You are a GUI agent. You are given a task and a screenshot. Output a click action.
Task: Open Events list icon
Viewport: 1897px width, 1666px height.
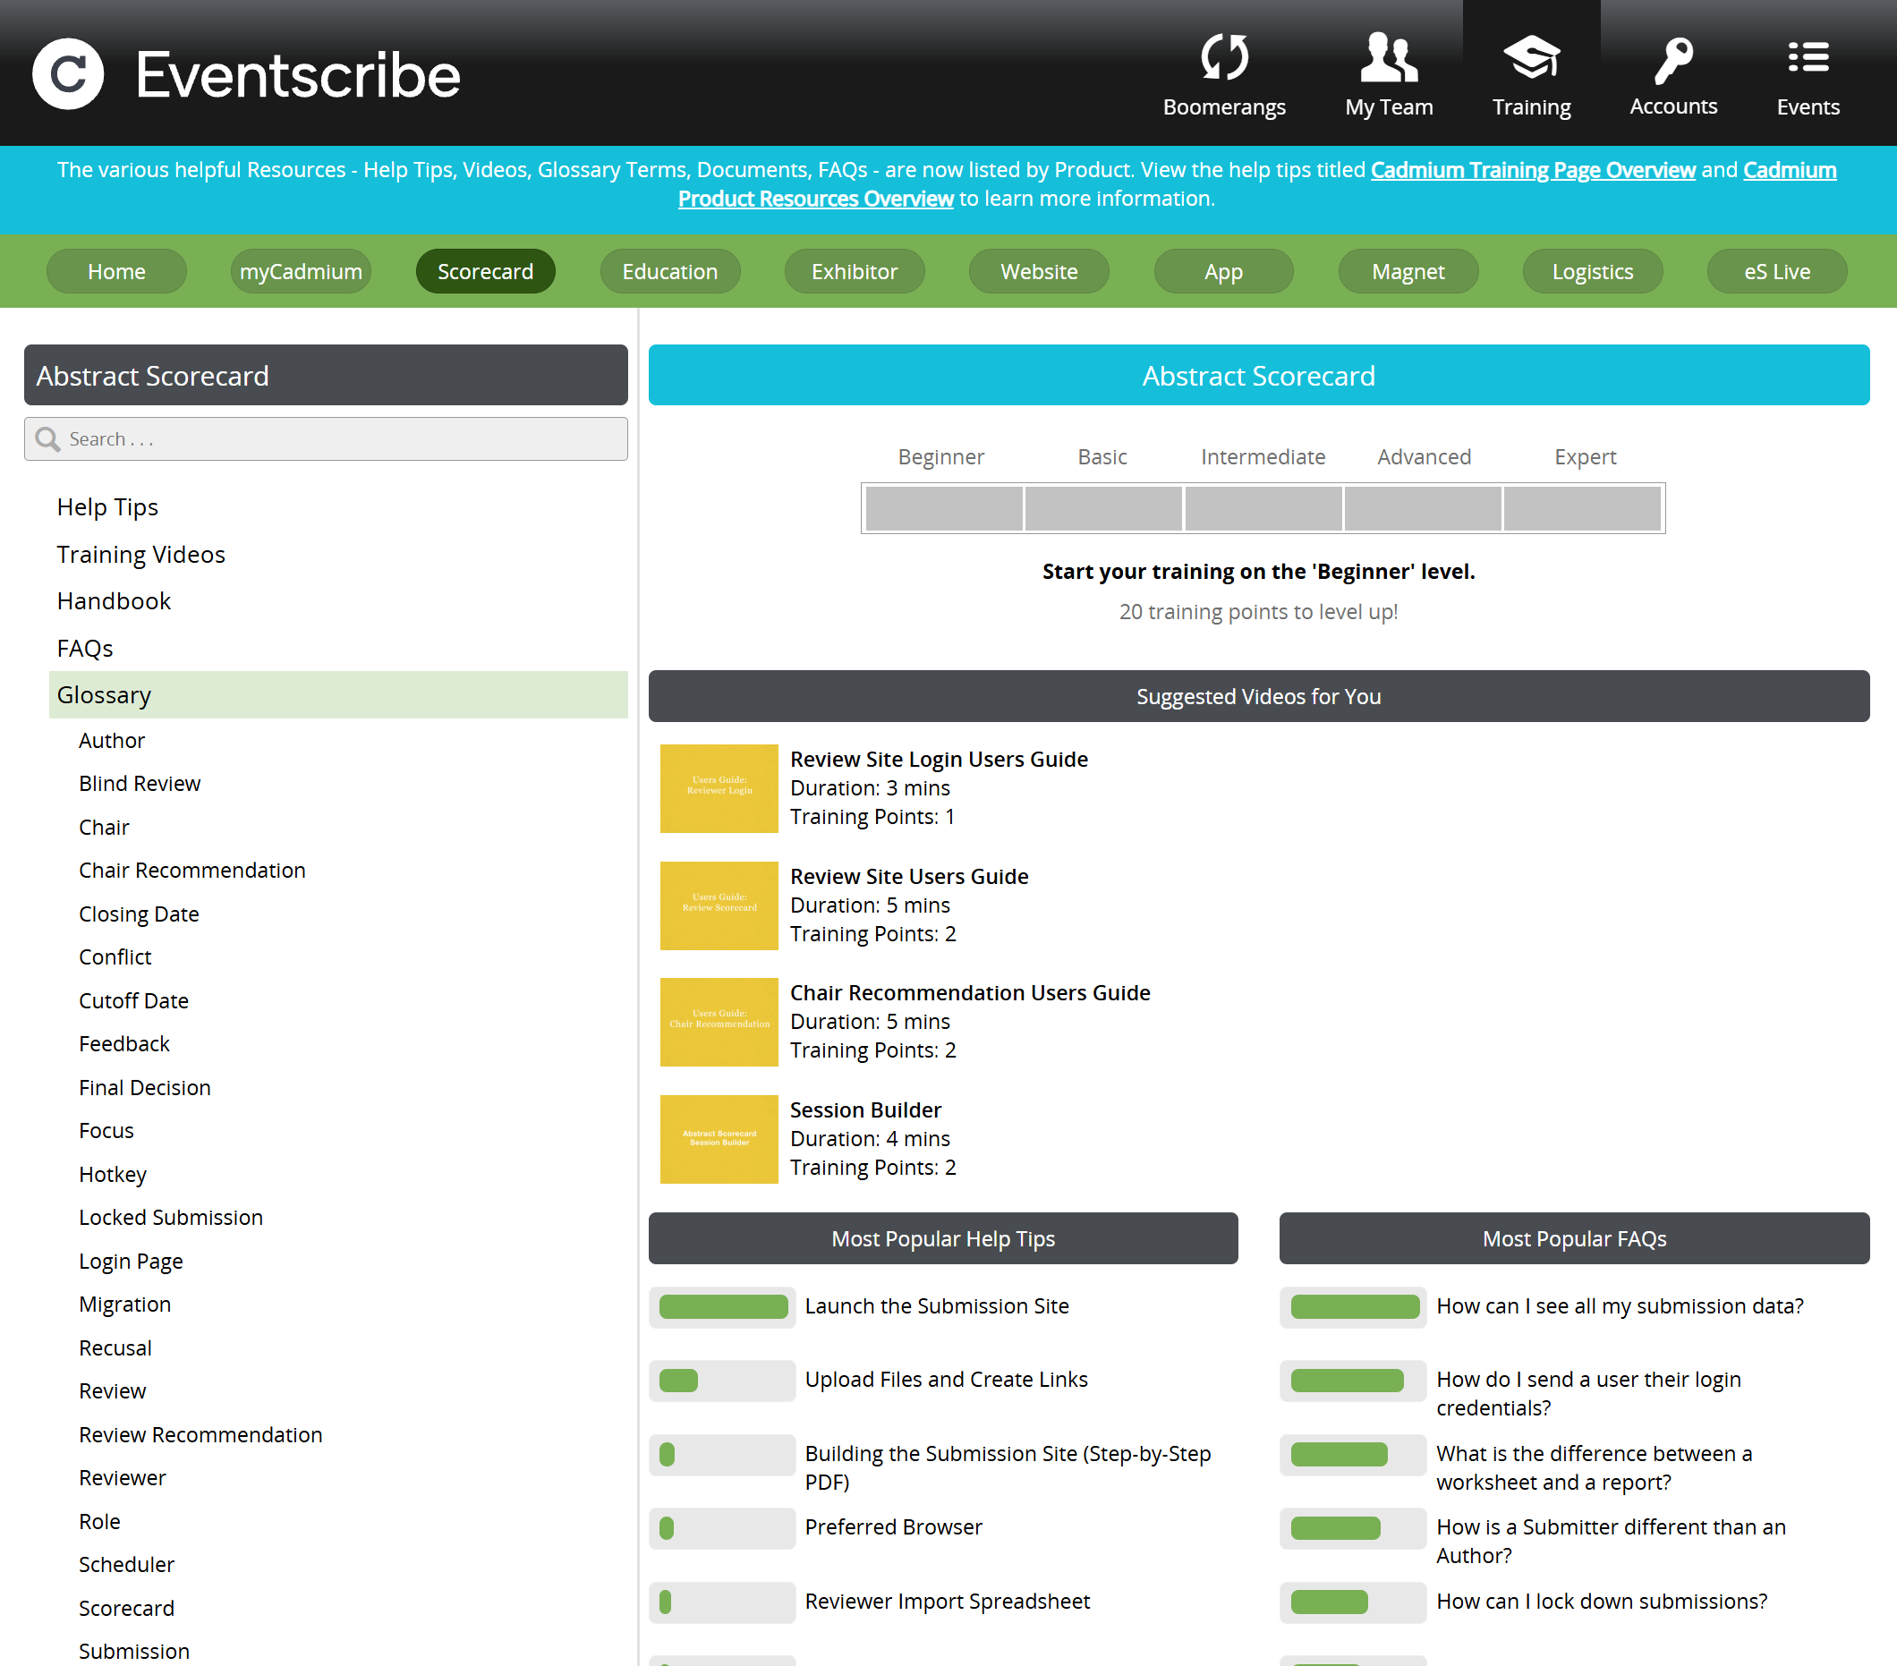pyautogui.click(x=1807, y=57)
